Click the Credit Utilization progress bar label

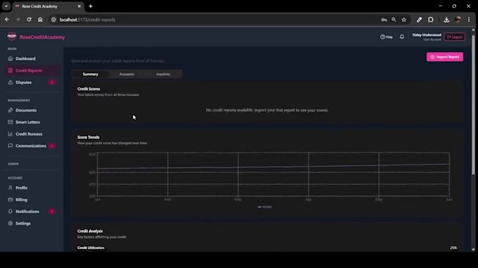click(x=91, y=248)
